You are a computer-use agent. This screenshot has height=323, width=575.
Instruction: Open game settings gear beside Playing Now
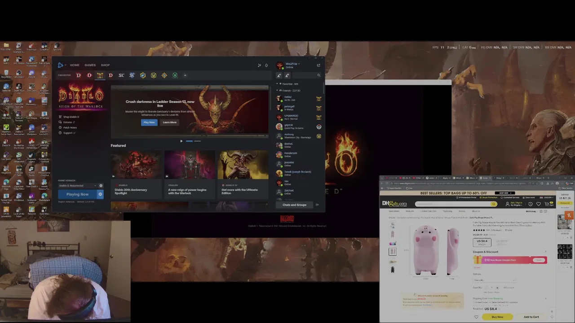point(100,194)
